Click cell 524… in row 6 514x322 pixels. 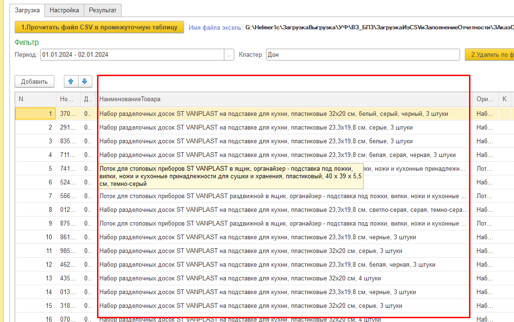click(x=68, y=182)
